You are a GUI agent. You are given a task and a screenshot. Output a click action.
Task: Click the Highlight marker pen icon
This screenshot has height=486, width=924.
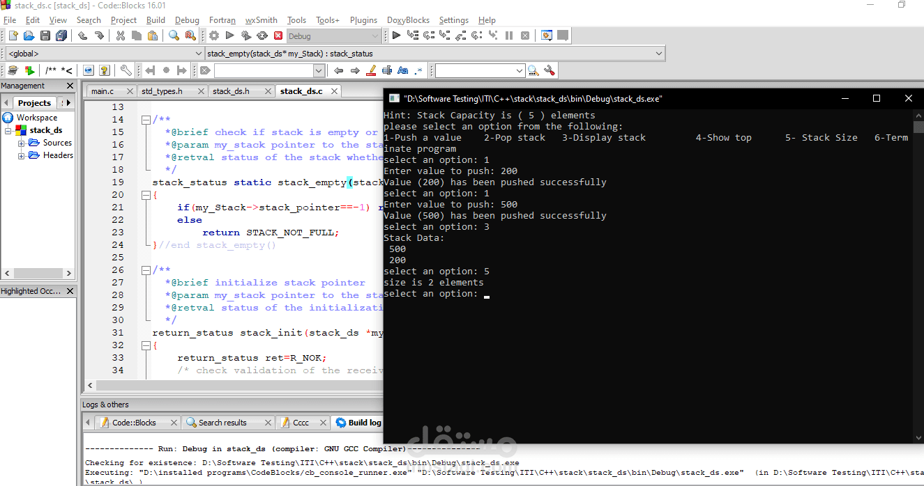pyautogui.click(x=371, y=70)
